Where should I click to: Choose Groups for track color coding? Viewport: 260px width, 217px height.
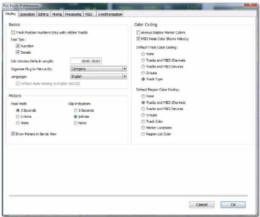coord(143,73)
